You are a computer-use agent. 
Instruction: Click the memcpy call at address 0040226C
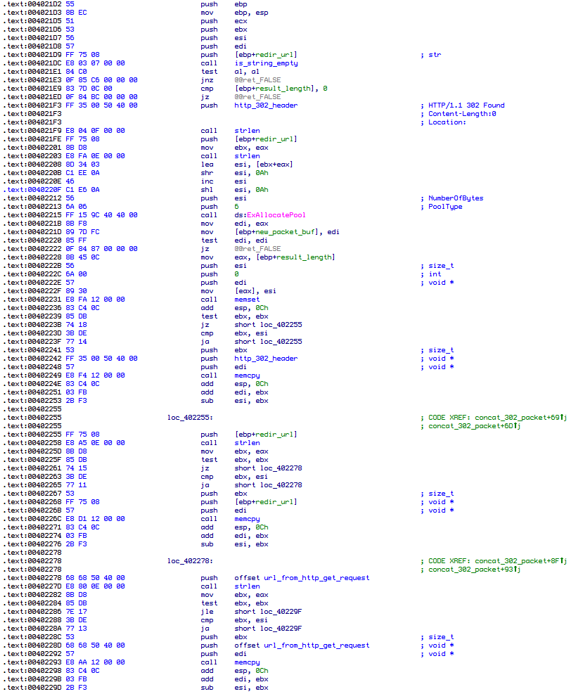pos(247,519)
